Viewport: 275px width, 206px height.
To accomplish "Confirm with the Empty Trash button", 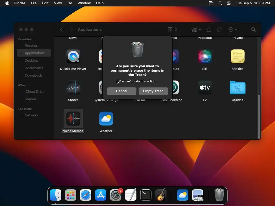I will pyautogui.click(x=153, y=91).
